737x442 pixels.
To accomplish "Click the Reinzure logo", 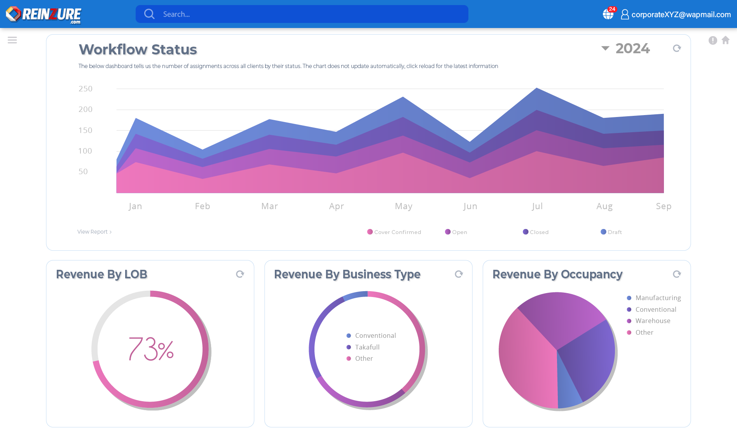I will (x=43, y=14).
